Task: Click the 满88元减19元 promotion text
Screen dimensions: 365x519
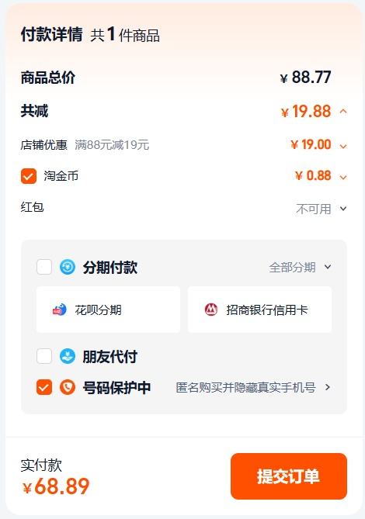Action: click(112, 145)
